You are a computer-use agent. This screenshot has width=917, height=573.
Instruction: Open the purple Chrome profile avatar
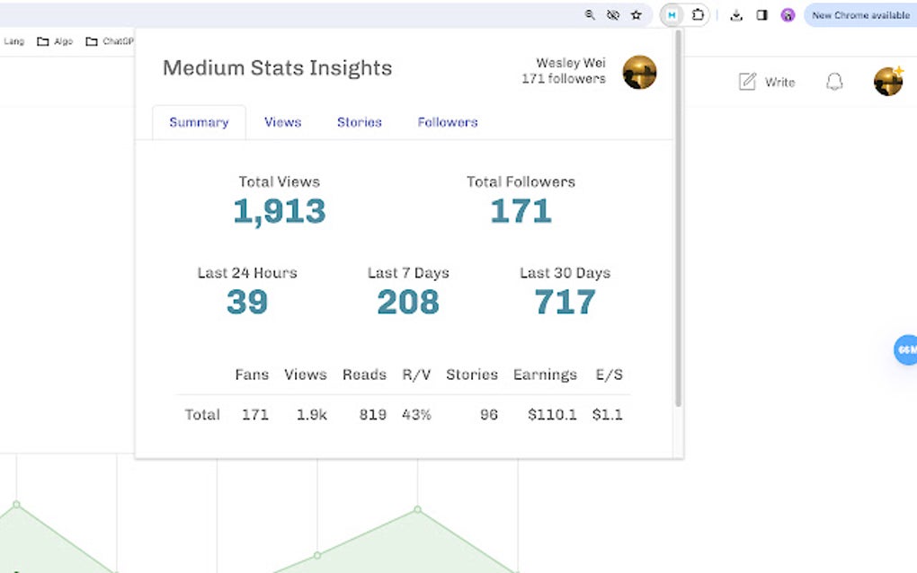[788, 15]
